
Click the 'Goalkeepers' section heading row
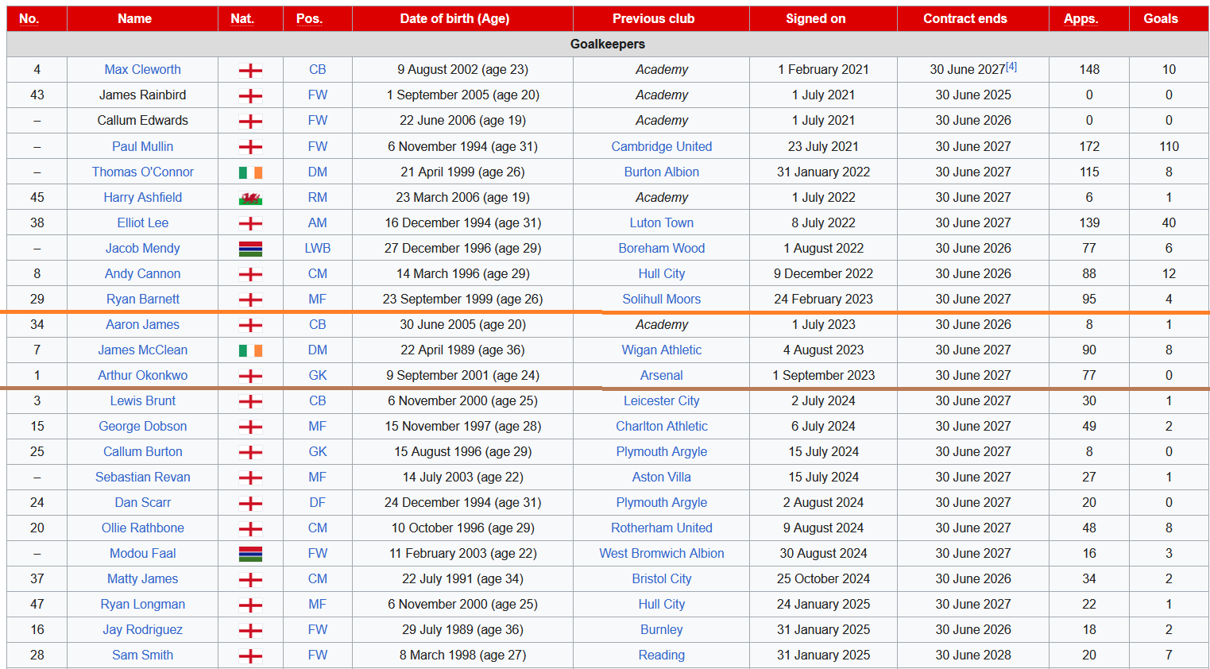[x=608, y=44]
